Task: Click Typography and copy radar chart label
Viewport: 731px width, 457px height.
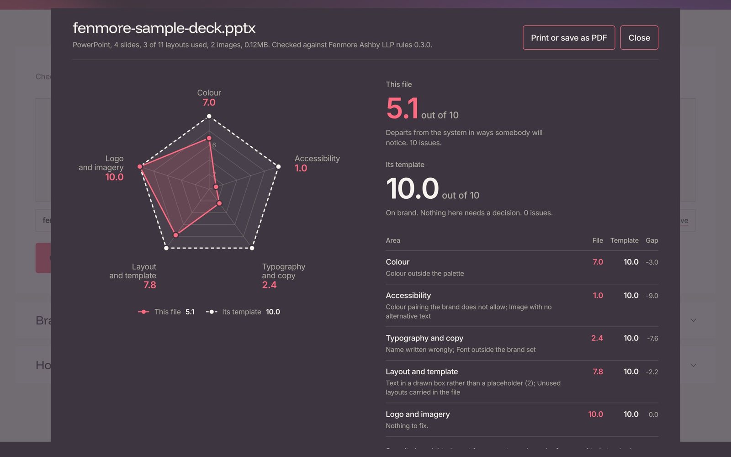Action: point(283,271)
